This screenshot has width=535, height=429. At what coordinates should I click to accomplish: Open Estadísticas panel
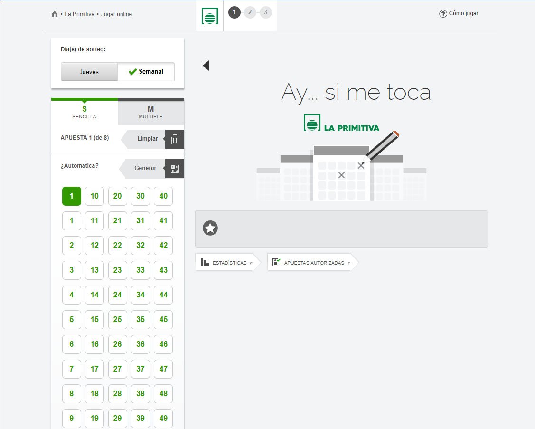coord(227,262)
